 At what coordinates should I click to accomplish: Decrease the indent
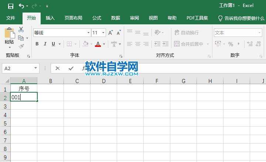[157, 44]
